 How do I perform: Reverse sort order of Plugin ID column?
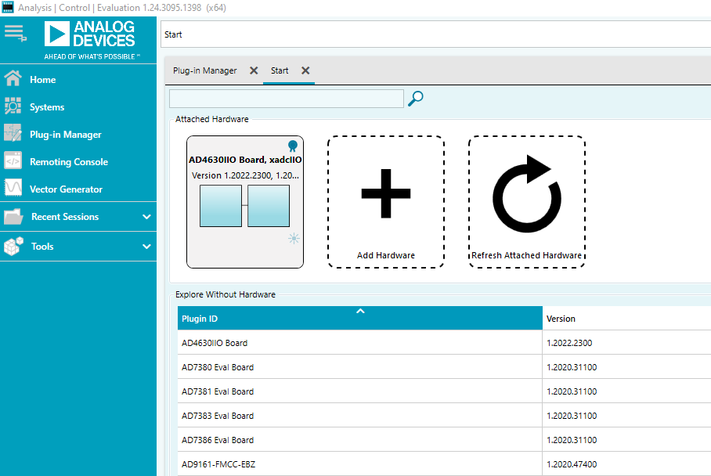pos(360,311)
